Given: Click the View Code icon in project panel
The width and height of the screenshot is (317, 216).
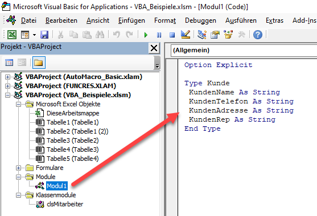Looking at the screenshot, I should point(9,63).
